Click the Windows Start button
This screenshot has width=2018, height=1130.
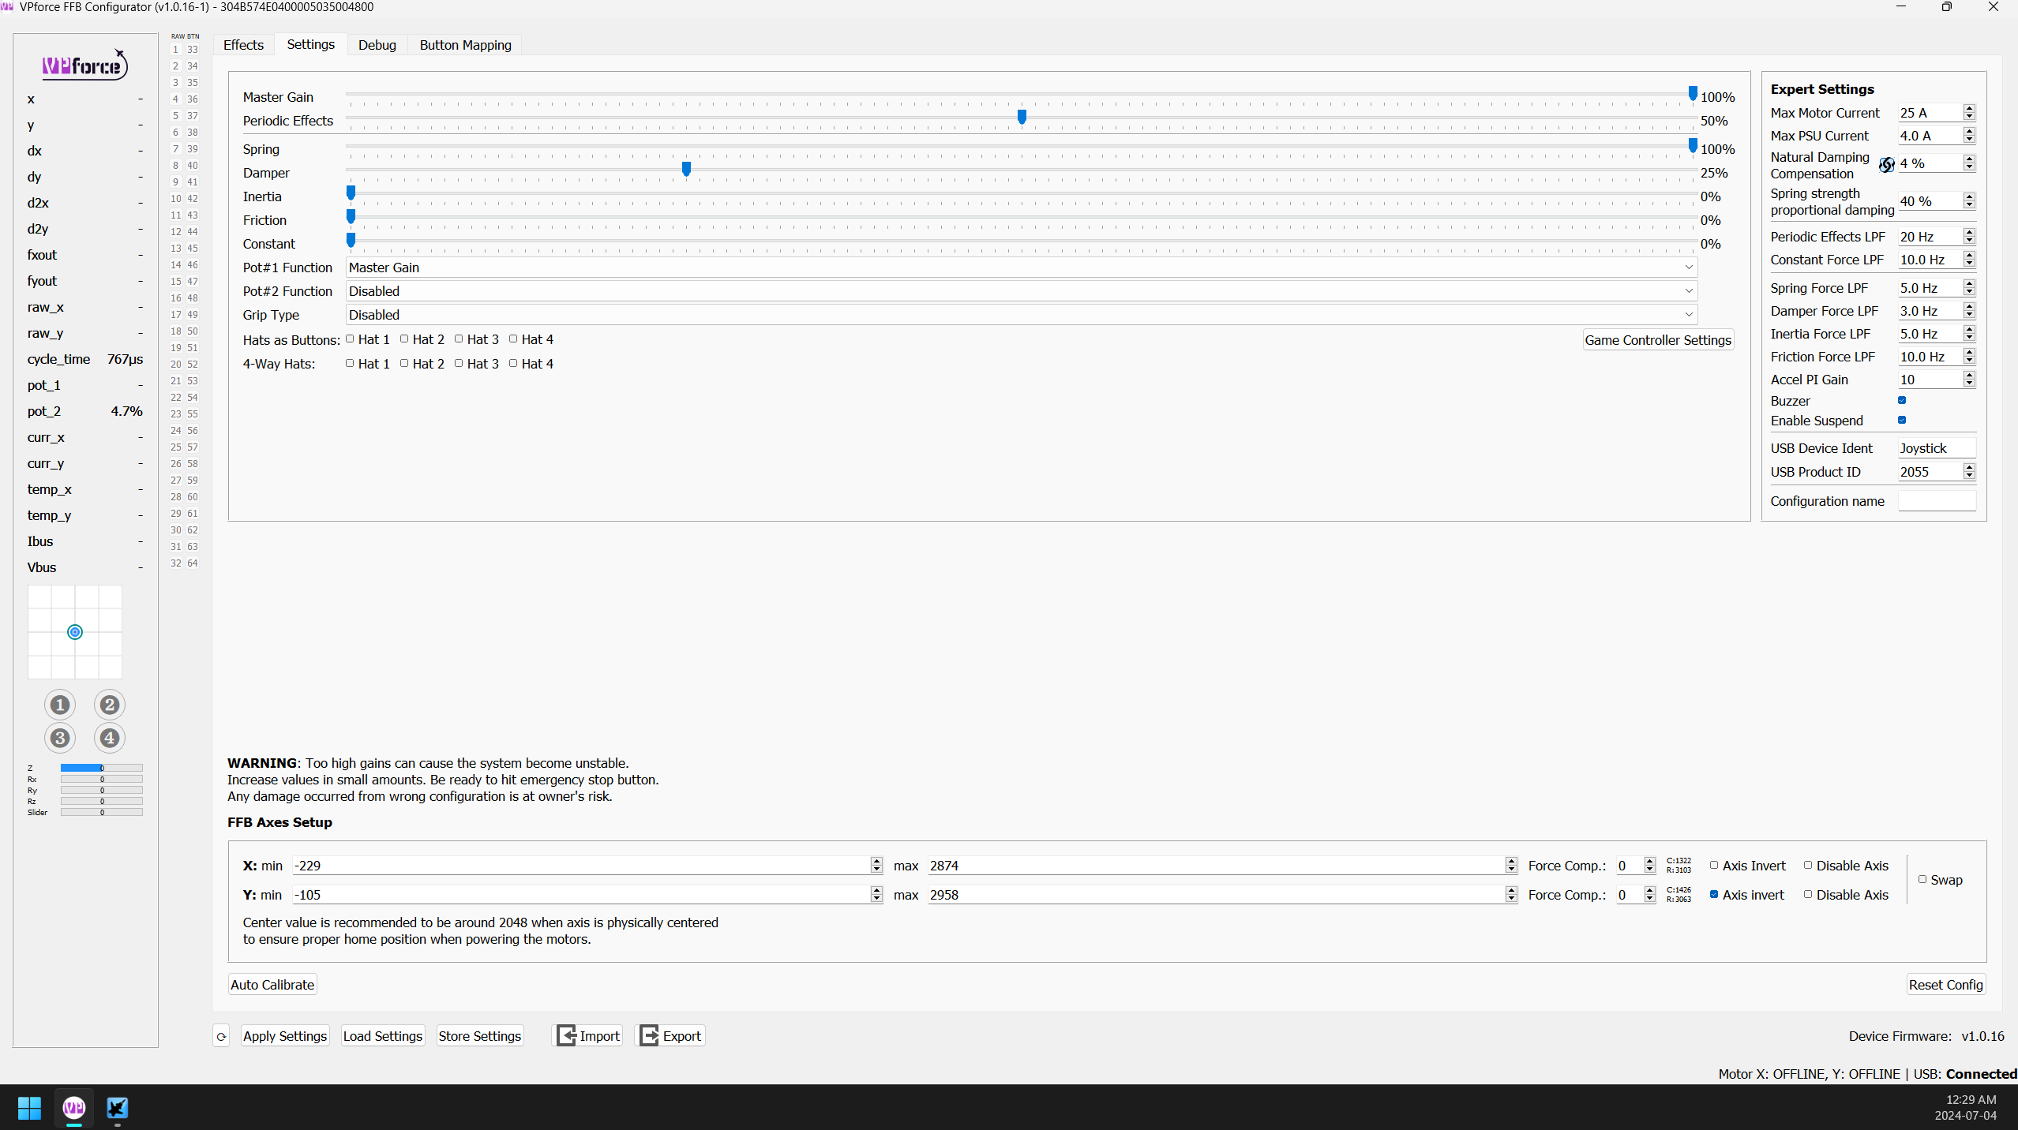tap(28, 1108)
